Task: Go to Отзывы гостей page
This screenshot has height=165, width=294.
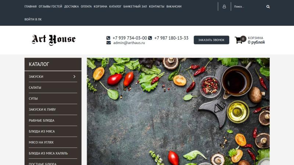Action: coord(50,6)
